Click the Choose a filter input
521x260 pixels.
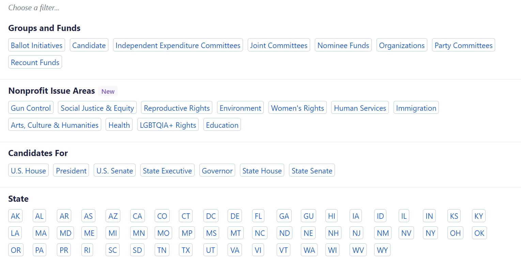coord(260,7)
